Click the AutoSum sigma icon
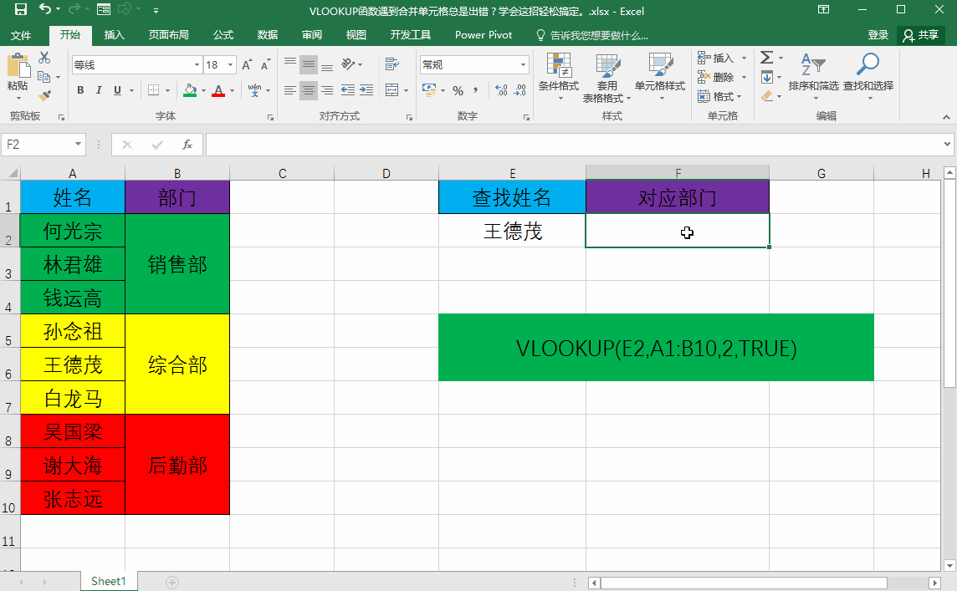 (766, 58)
